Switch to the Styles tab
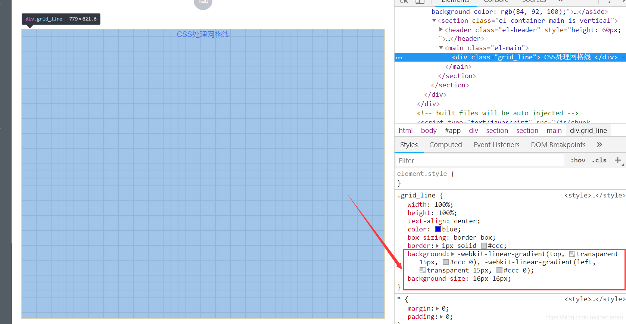The height and width of the screenshot is (324, 626). tap(409, 145)
